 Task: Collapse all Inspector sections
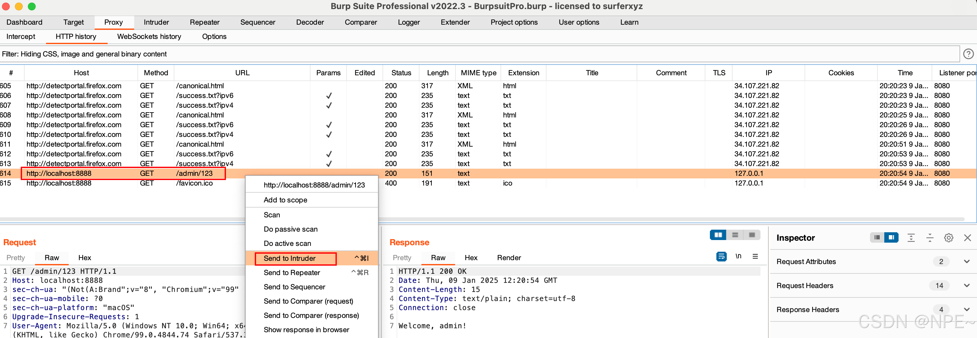[x=930, y=238]
